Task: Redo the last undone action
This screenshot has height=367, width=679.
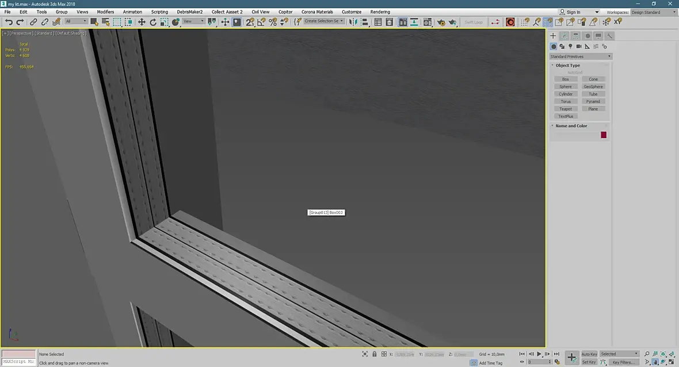Action: coord(20,22)
